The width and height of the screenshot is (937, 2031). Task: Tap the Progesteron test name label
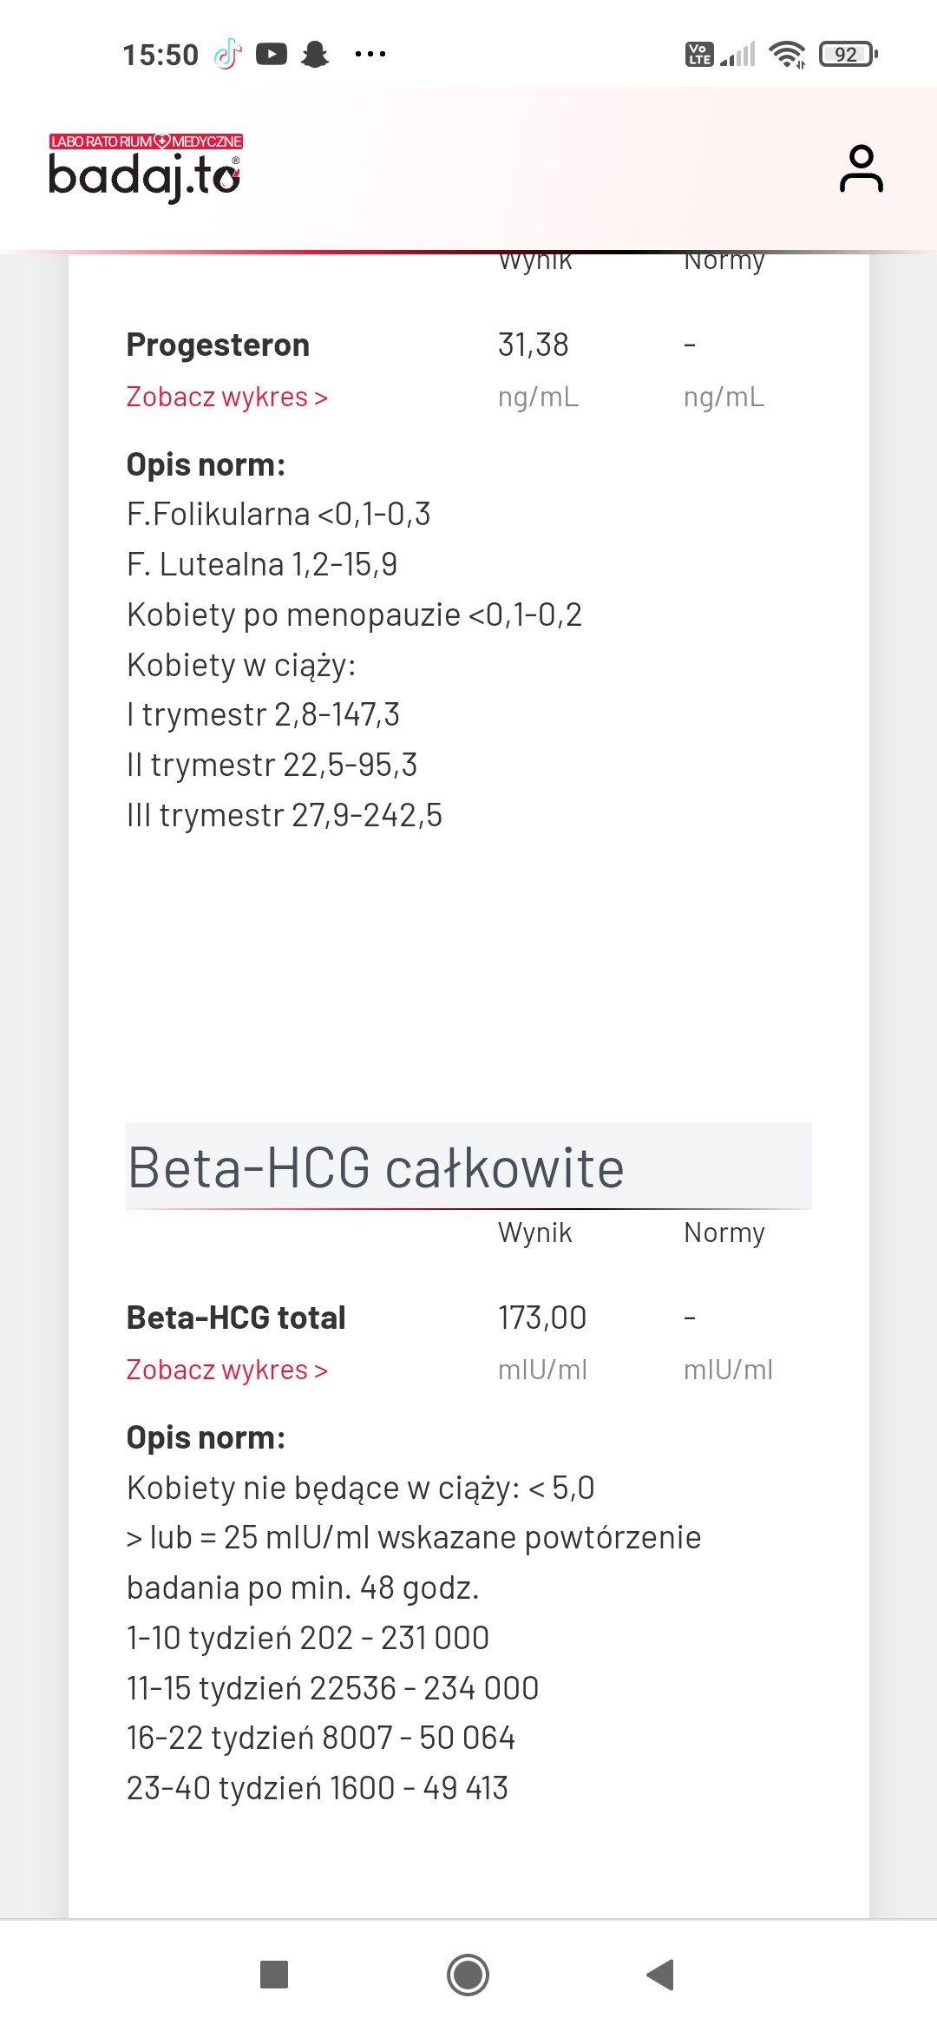point(218,345)
